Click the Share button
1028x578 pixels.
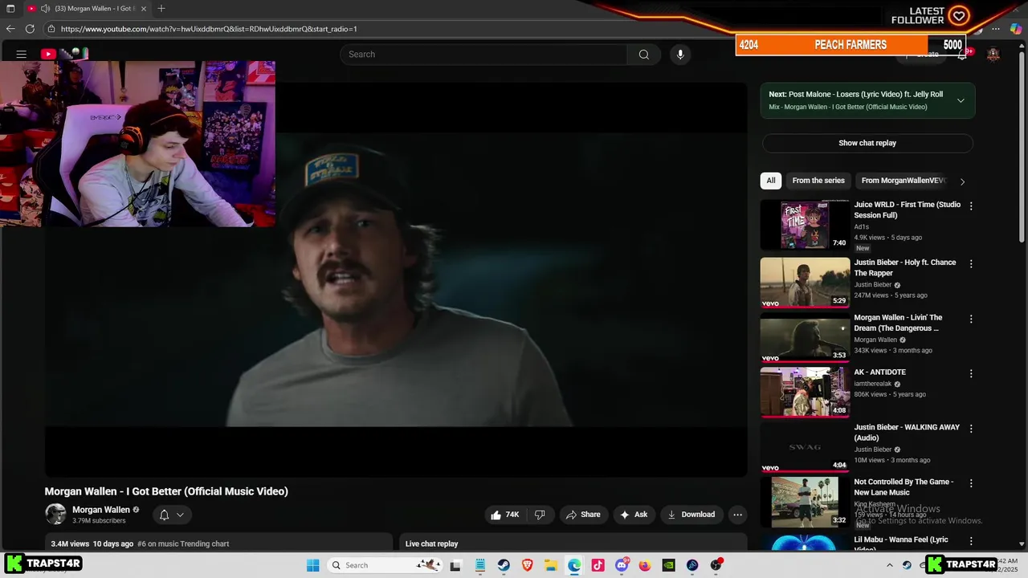[x=583, y=515]
